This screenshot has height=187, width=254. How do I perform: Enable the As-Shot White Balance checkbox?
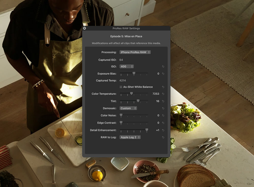point(121,87)
